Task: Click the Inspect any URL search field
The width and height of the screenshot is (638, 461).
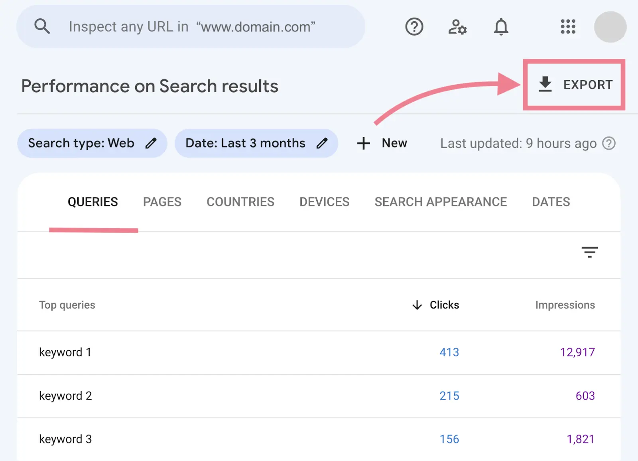Action: point(191,27)
